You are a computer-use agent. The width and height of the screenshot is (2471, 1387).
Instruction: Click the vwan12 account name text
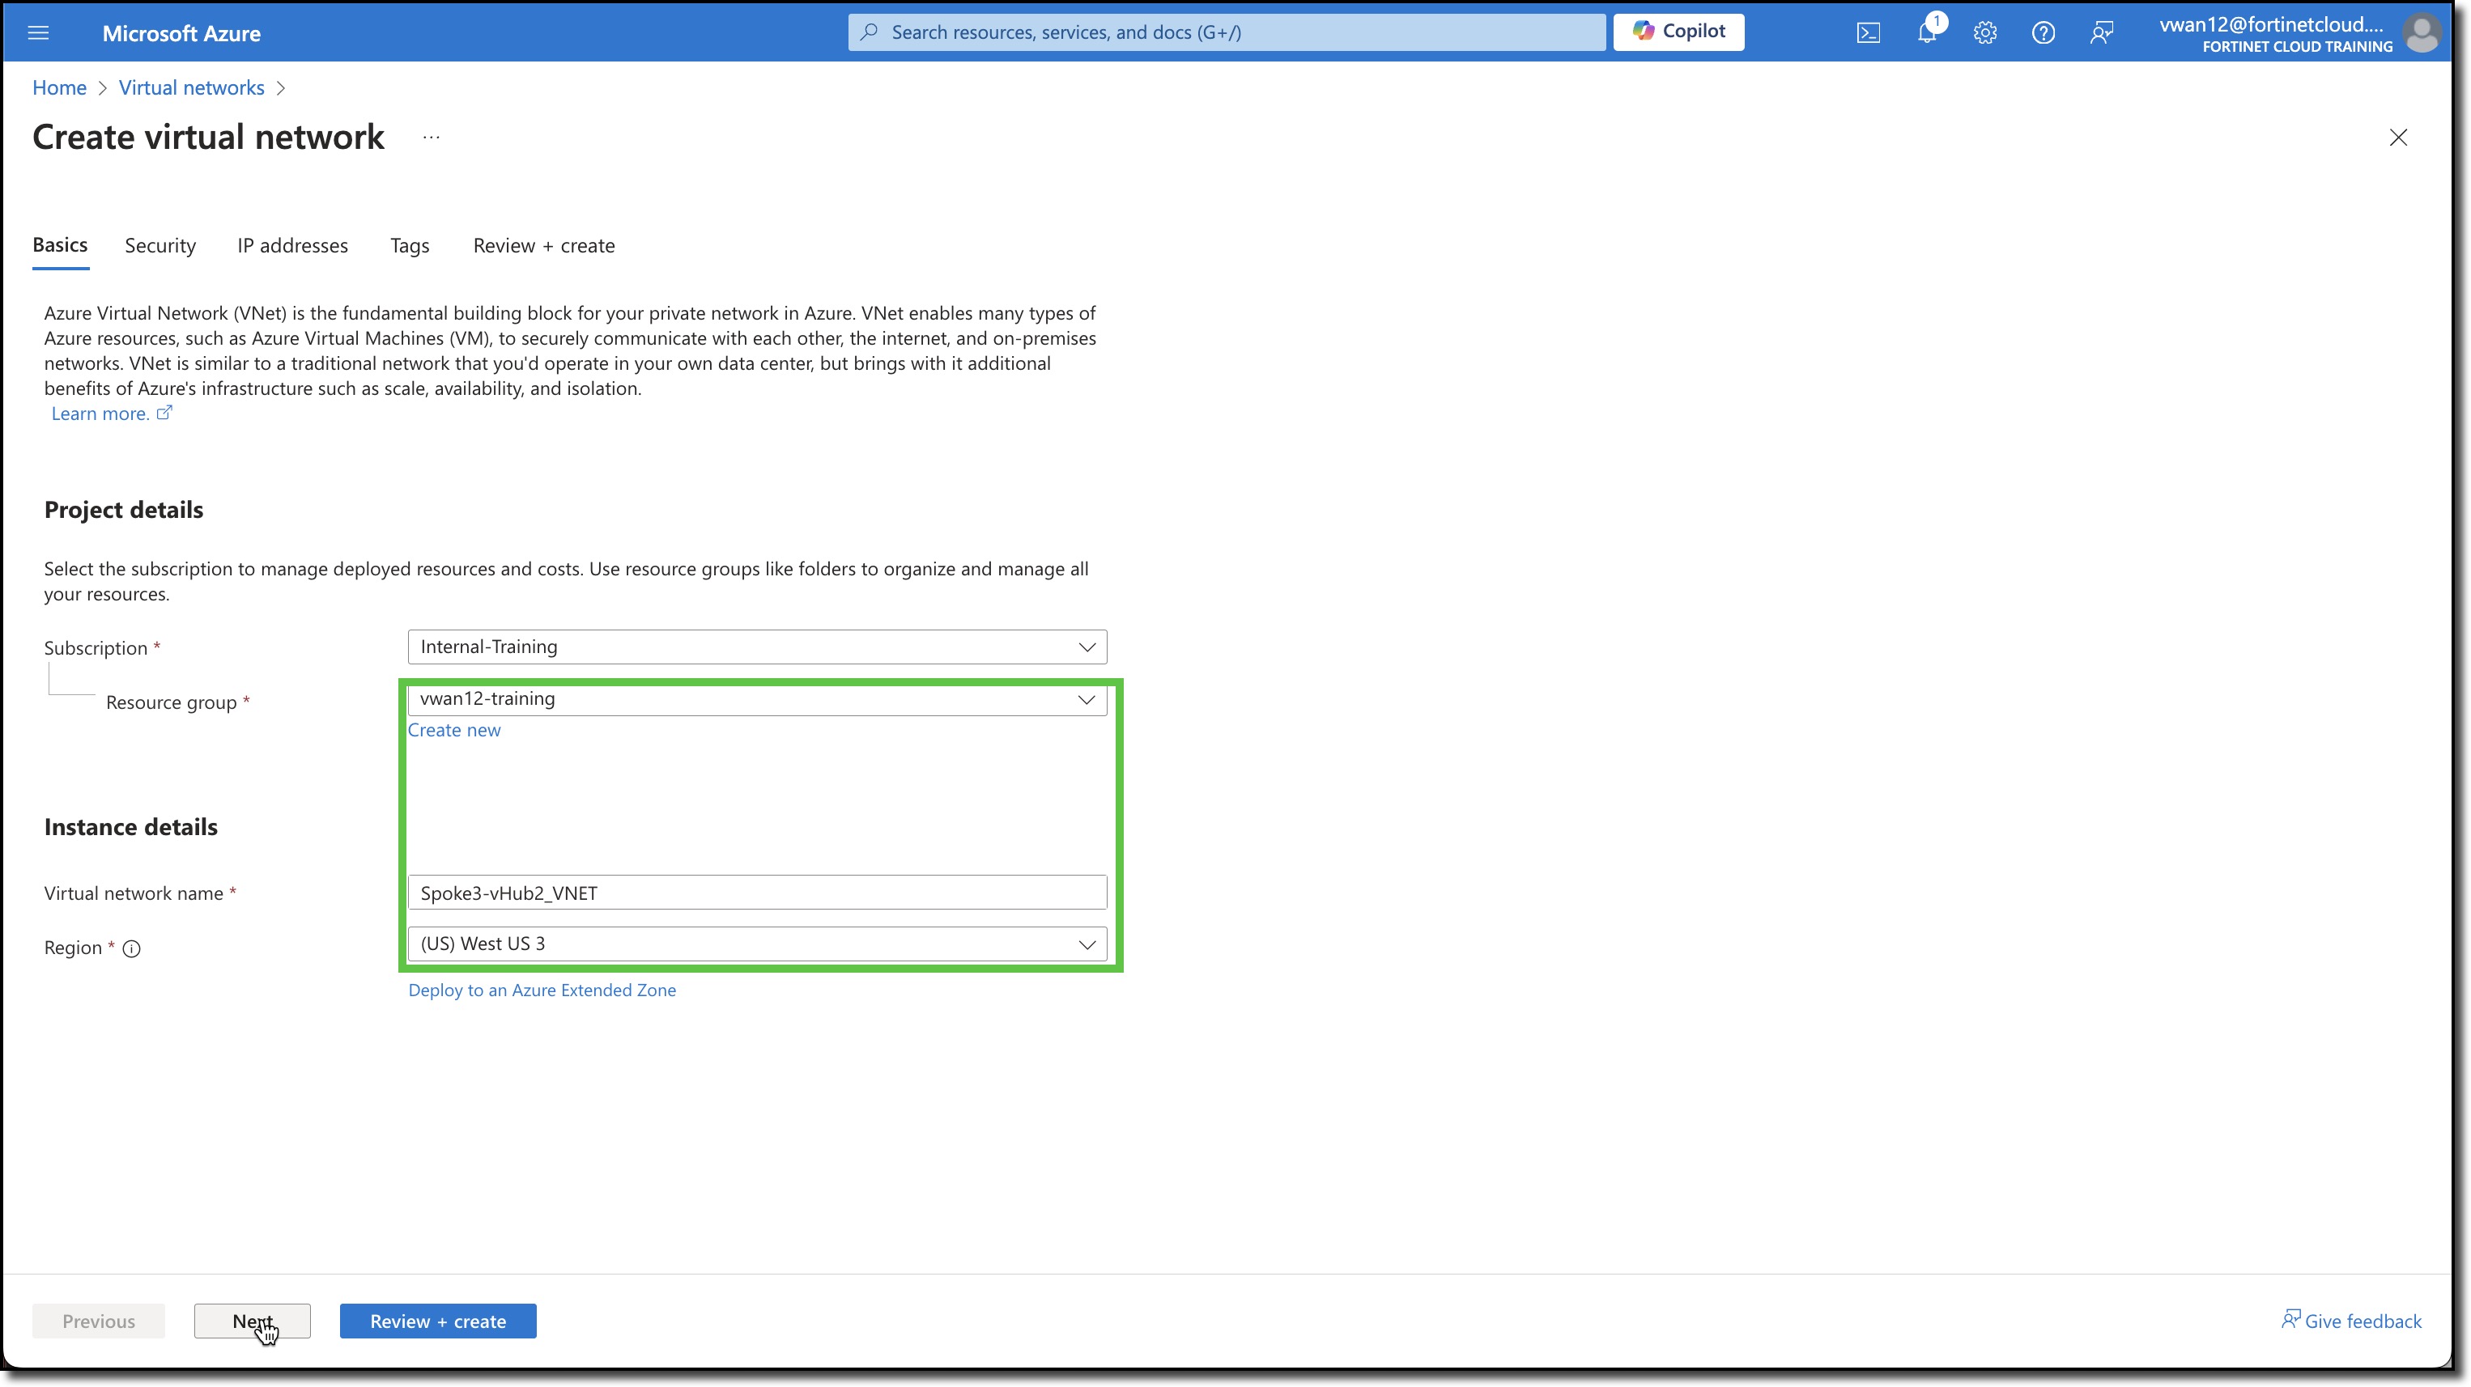(x=2270, y=25)
